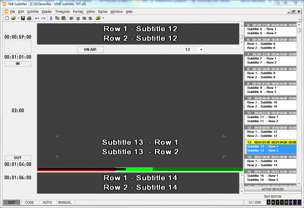304x208 pixels.
Task: Open the Video menu
Action: click(90, 11)
